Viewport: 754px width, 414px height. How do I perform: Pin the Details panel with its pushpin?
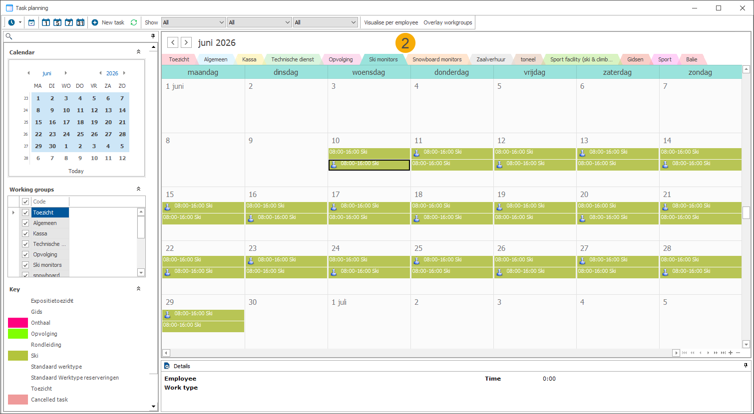746,366
